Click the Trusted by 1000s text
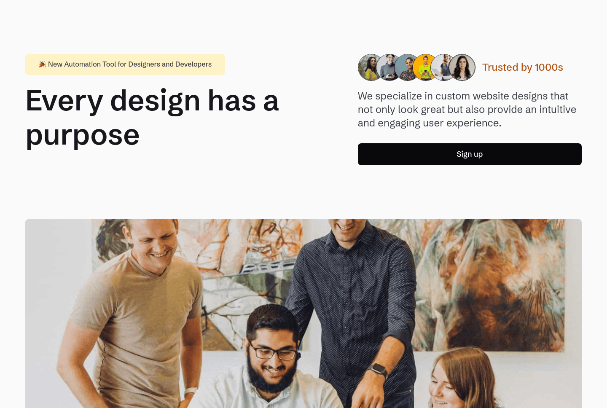 point(523,67)
